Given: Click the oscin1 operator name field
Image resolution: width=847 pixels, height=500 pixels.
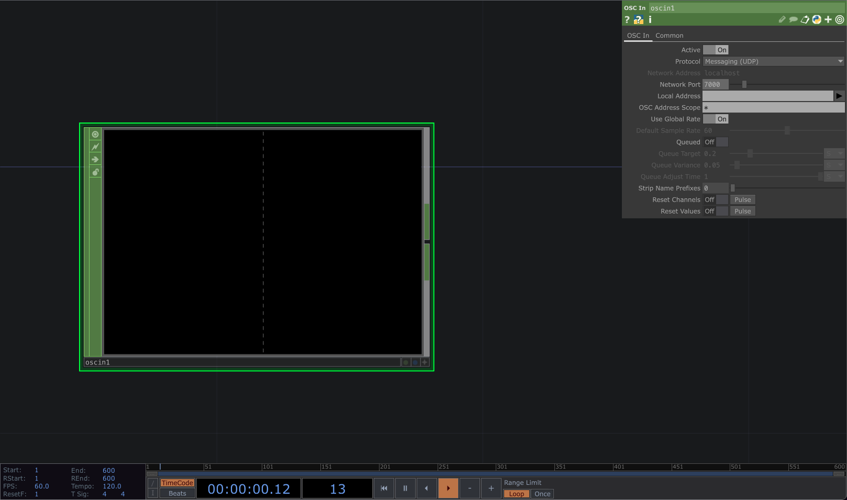Looking at the screenshot, I should [x=747, y=8].
